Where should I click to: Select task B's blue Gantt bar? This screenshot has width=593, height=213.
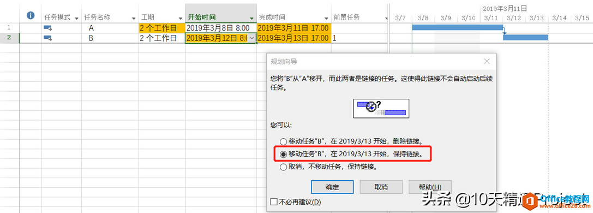526,38
